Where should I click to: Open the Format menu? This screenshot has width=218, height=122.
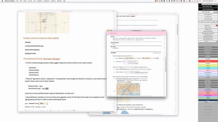[30, 1]
